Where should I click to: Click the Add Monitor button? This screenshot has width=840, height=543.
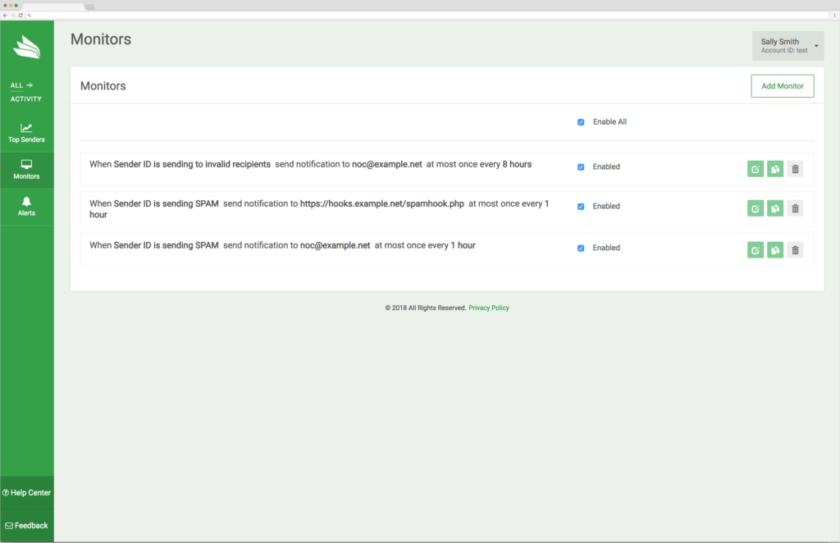pos(782,85)
